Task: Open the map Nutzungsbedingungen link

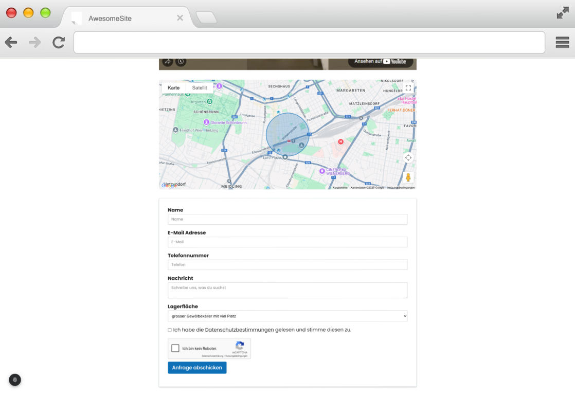Action: pos(401,187)
